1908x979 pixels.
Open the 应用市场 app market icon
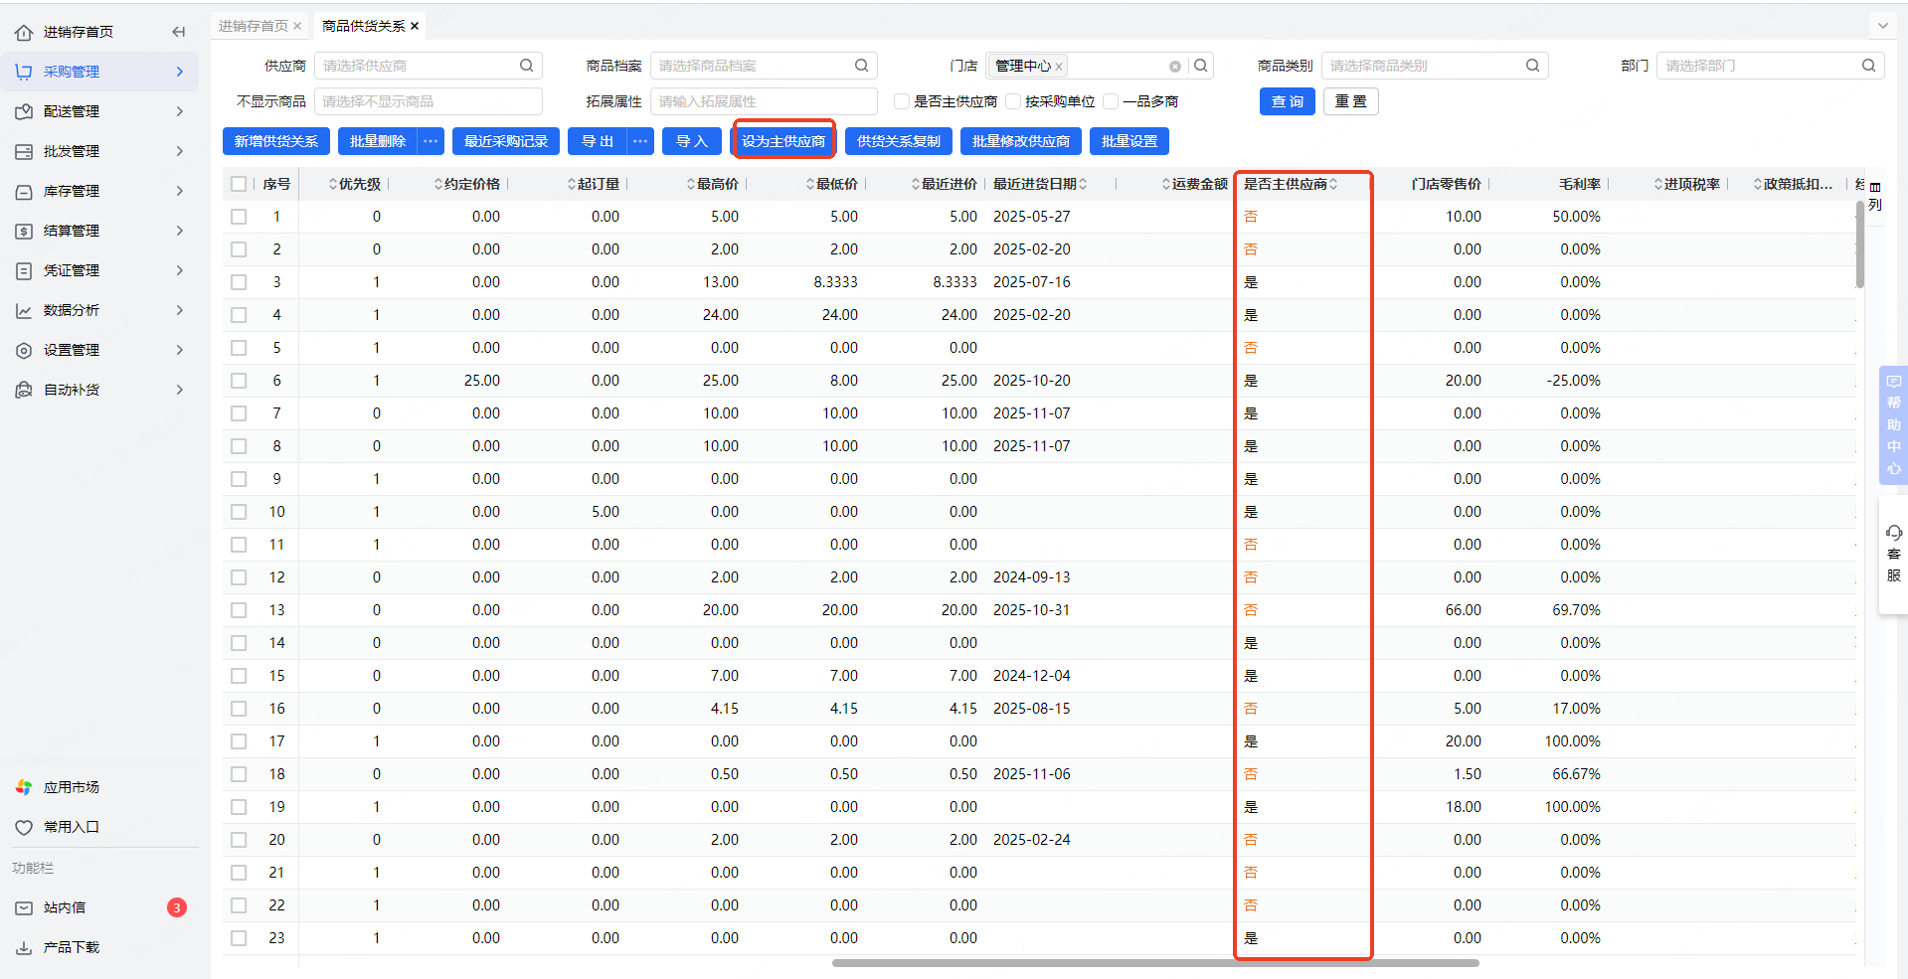[24, 787]
